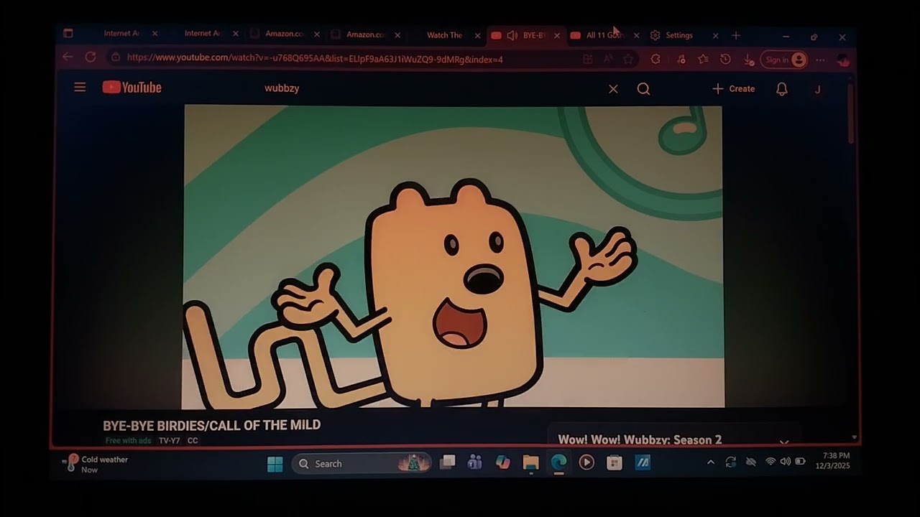920x517 pixels.
Task: Open the Cold weather widget
Action: [96, 464]
